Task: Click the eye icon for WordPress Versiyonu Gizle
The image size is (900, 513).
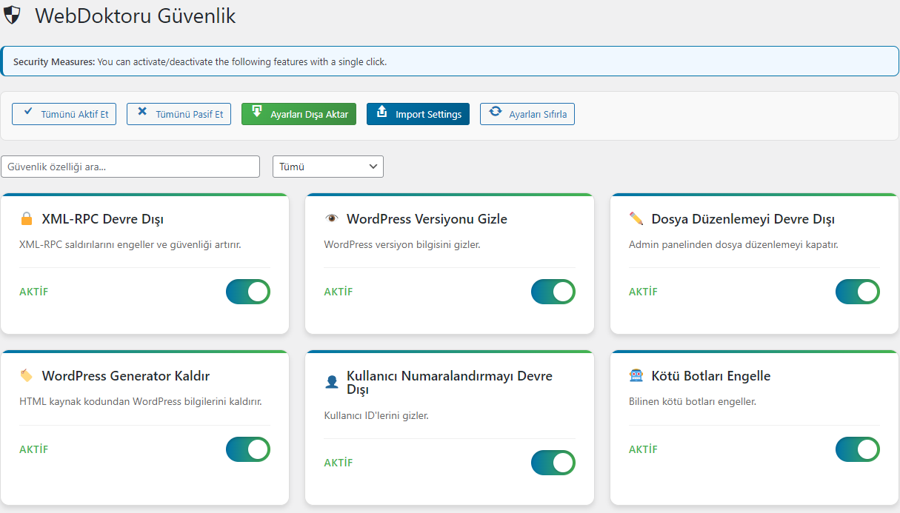Action: (x=331, y=219)
